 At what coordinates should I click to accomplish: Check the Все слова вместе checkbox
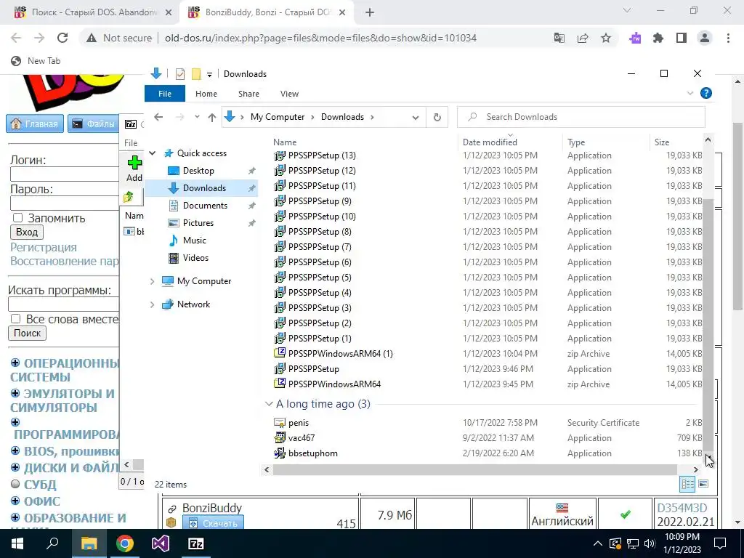[16, 319]
